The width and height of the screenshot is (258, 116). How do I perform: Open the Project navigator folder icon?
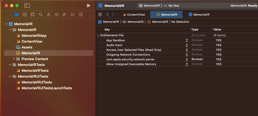coord(17,15)
